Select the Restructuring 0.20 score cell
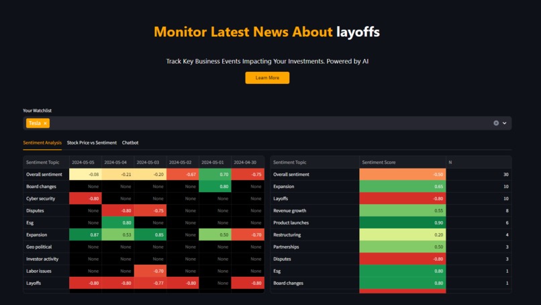The height and width of the screenshot is (305, 541). click(402, 235)
